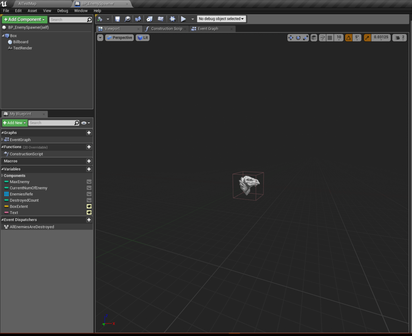Screen dimensions: 412x336
Task: Open the Lit view mode menu
Action: point(143,37)
